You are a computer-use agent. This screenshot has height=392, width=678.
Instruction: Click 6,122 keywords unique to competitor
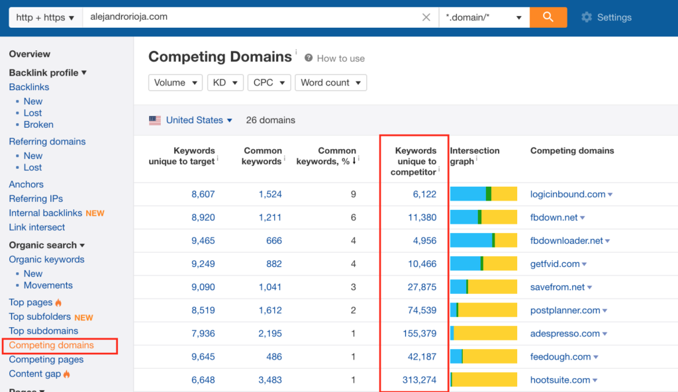pos(424,194)
